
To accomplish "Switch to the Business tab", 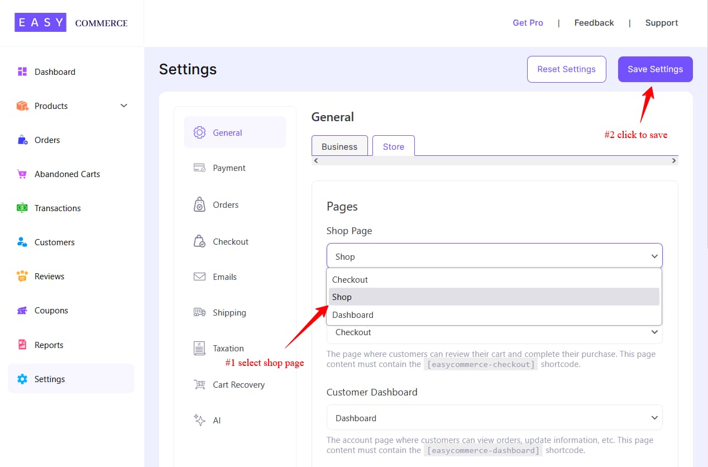I will 339,146.
